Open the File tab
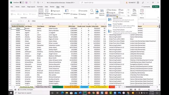 [12, 7]
